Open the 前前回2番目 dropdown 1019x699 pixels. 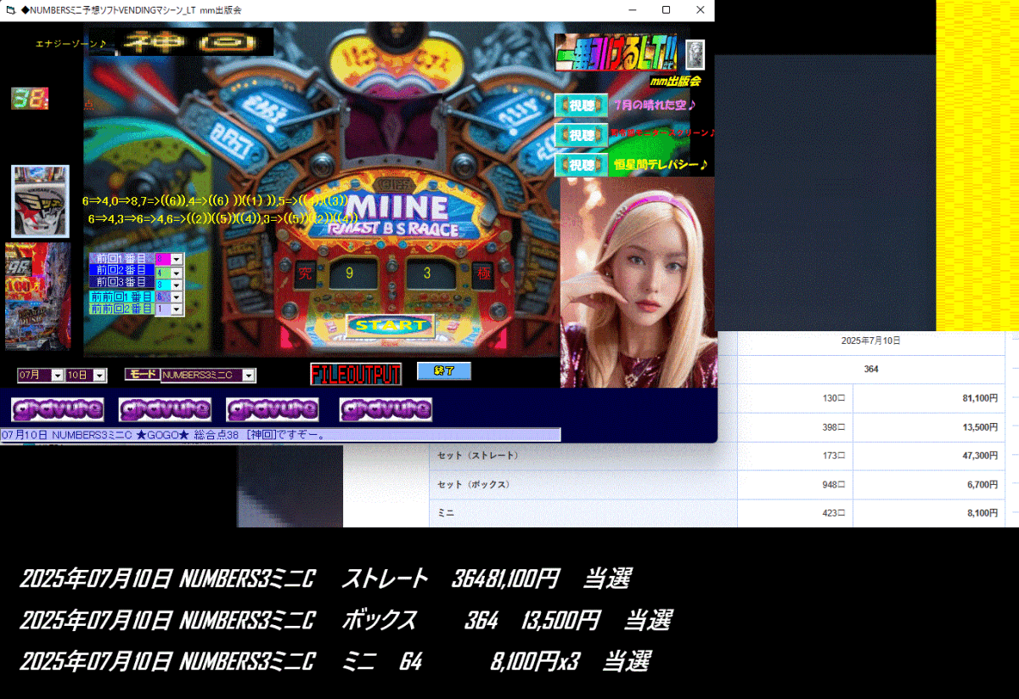pos(177,309)
